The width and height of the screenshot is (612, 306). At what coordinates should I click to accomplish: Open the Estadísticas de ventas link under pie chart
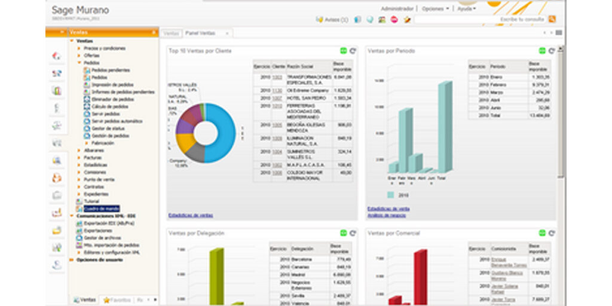191,215
